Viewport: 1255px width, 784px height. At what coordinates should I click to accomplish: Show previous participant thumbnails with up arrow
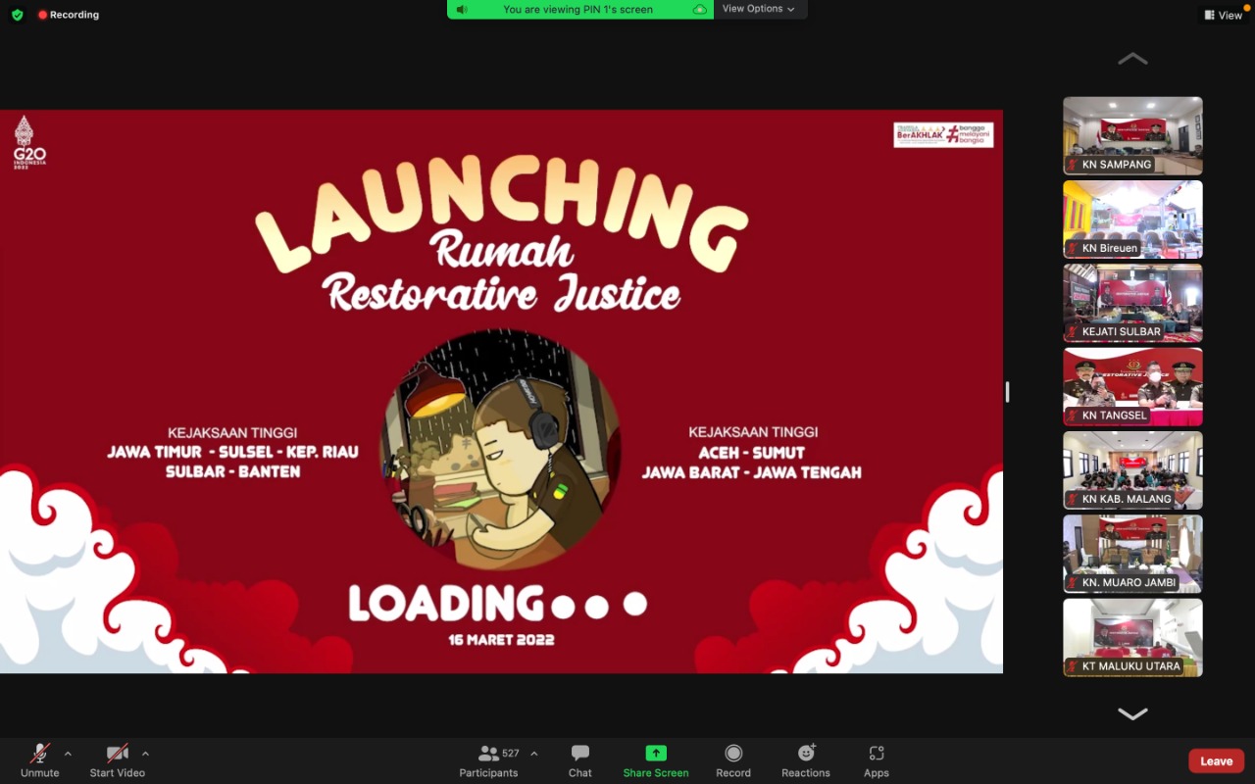pos(1132,59)
